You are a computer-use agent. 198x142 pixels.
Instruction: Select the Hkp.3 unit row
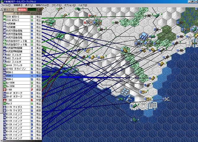[15, 103]
